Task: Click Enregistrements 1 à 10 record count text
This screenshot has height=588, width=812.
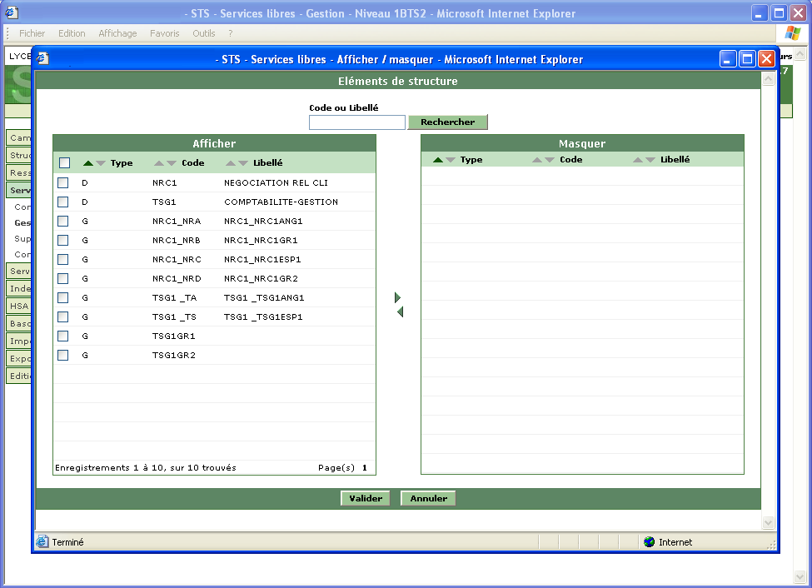Action: pos(146,467)
